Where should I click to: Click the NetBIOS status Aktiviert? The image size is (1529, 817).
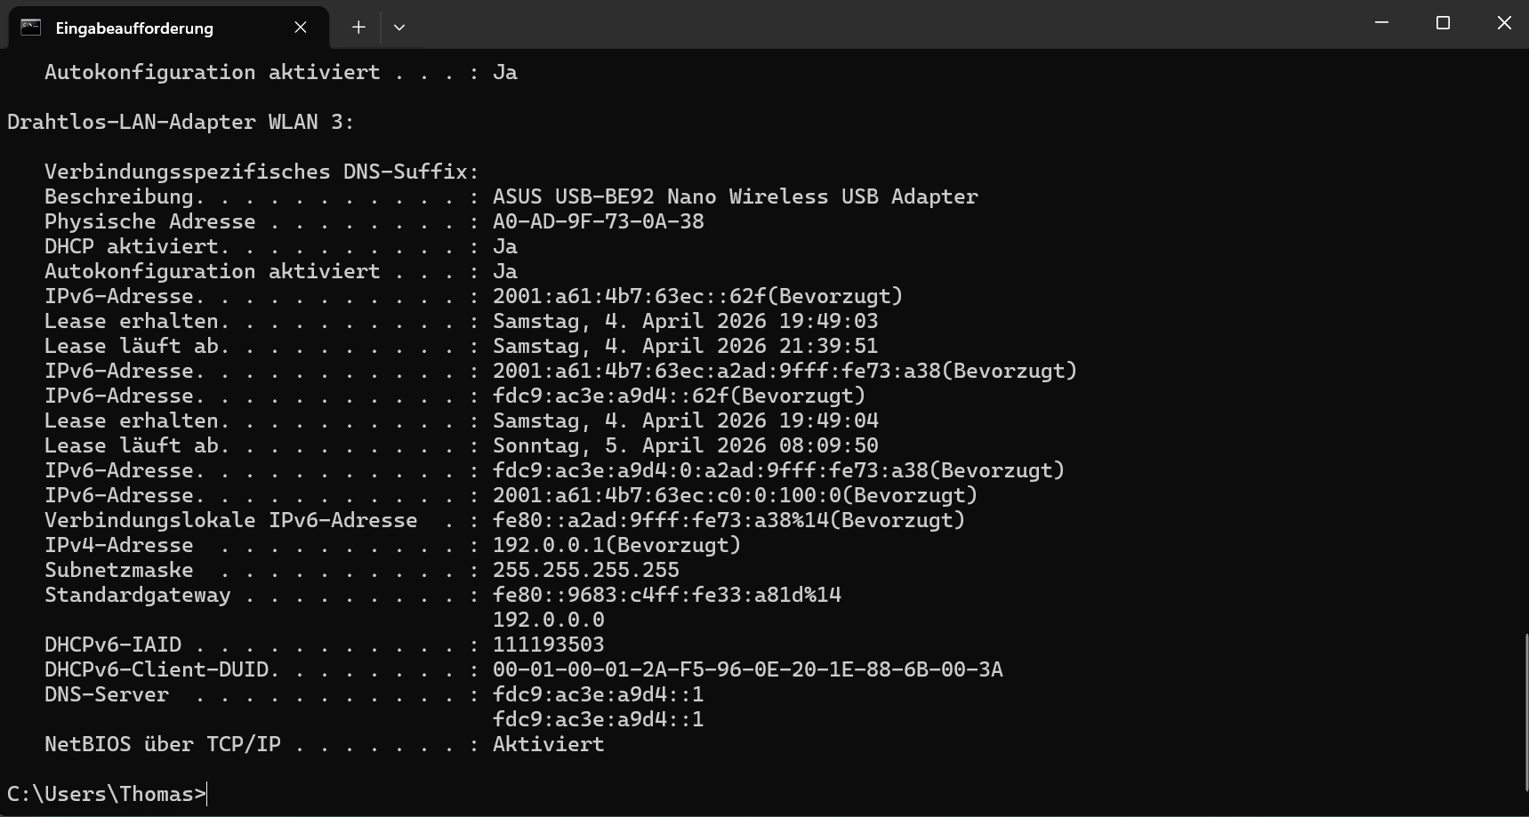(x=548, y=744)
